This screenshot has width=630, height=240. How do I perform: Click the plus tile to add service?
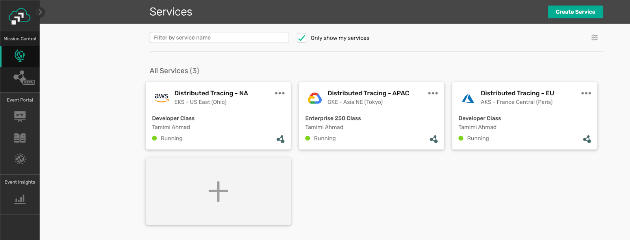tap(218, 191)
